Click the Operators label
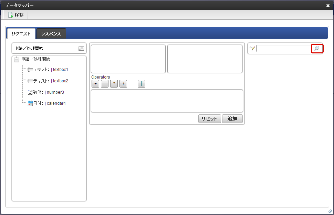The image size is (334, 215). click(x=101, y=77)
